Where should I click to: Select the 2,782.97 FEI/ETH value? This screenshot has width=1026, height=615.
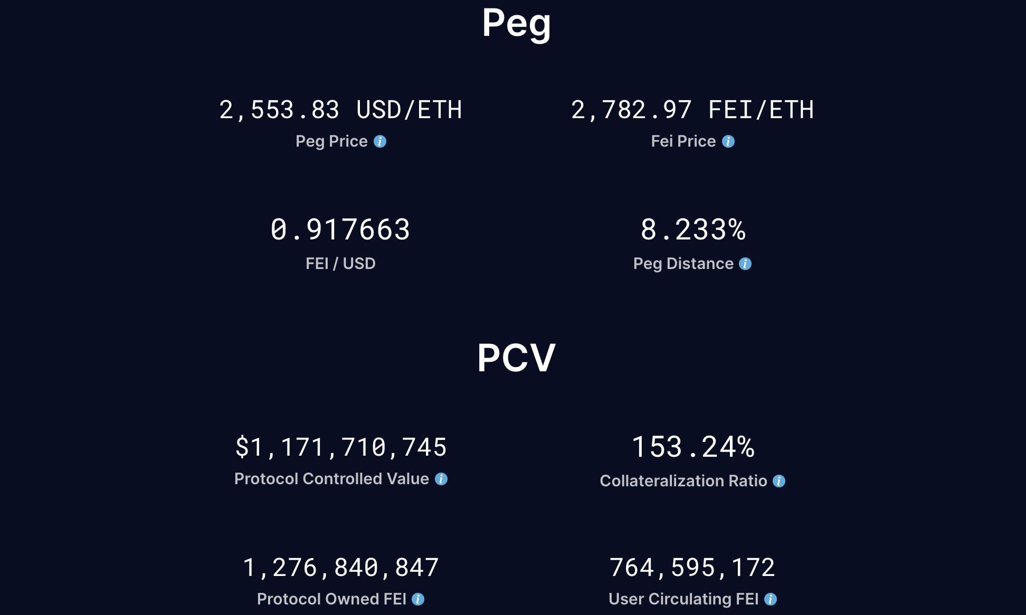coord(692,110)
